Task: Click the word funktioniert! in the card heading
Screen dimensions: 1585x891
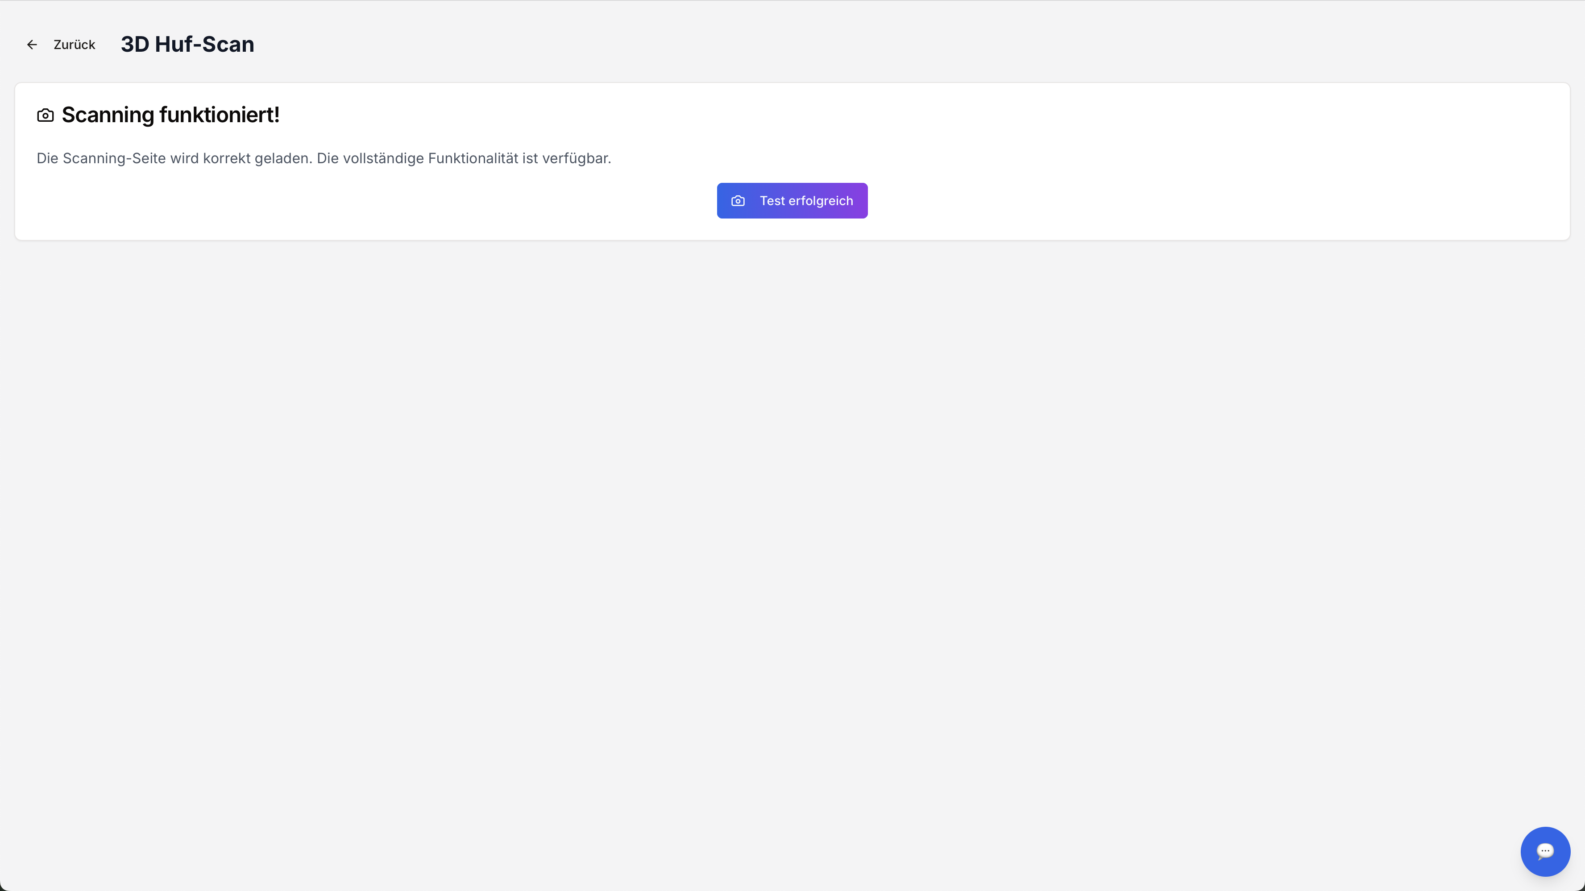Action: point(219,115)
